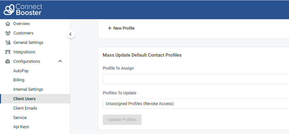Screen dimensions: 289x134
Task: Collapse the sidebar with the arrow button
Action: (x=70, y=34)
